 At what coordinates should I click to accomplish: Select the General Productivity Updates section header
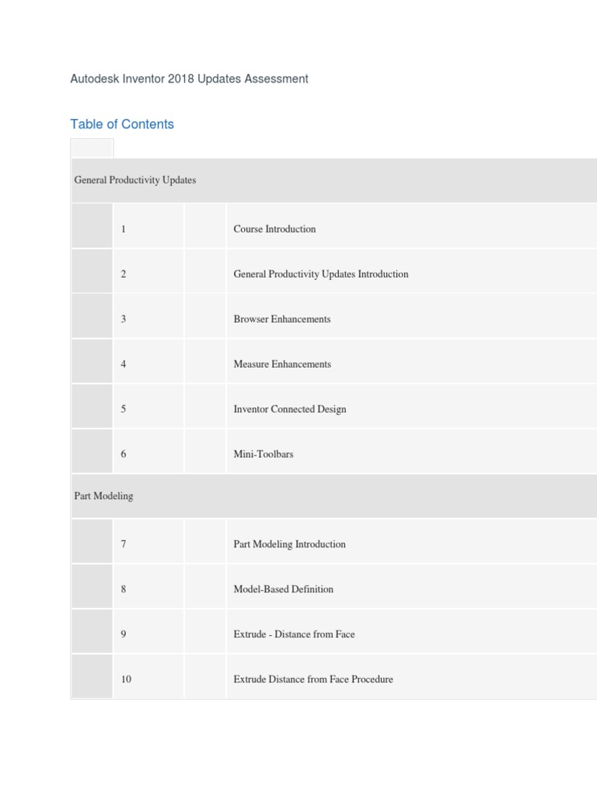[135, 180]
